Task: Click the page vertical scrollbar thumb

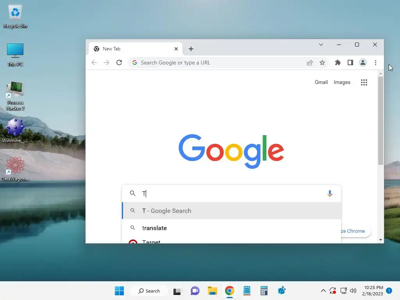Action: pyautogui.click(x=380, y=120)
